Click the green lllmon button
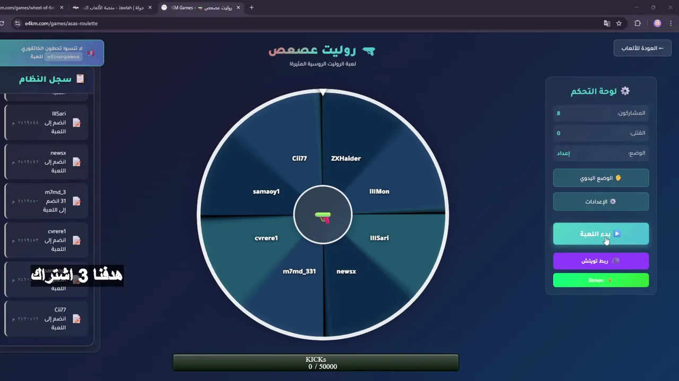This screenshot has height=381, width=679. [600, 280]
